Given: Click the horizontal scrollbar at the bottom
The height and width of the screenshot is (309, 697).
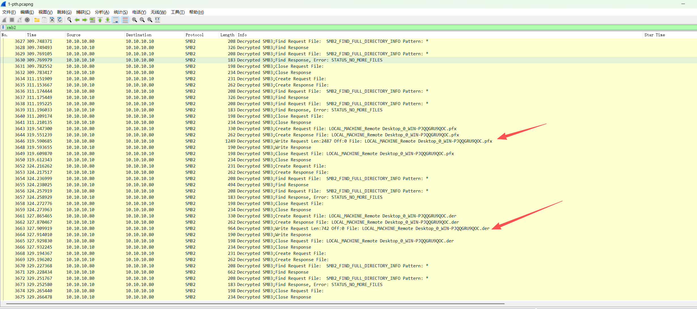Looking at the screenshot, I should [255, 304].
